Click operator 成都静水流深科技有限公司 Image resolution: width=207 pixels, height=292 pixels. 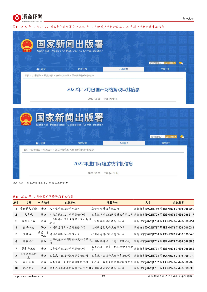(x=108, y=268)
